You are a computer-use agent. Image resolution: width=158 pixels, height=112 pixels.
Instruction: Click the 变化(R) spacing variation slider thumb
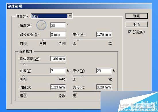coord(75,93)
